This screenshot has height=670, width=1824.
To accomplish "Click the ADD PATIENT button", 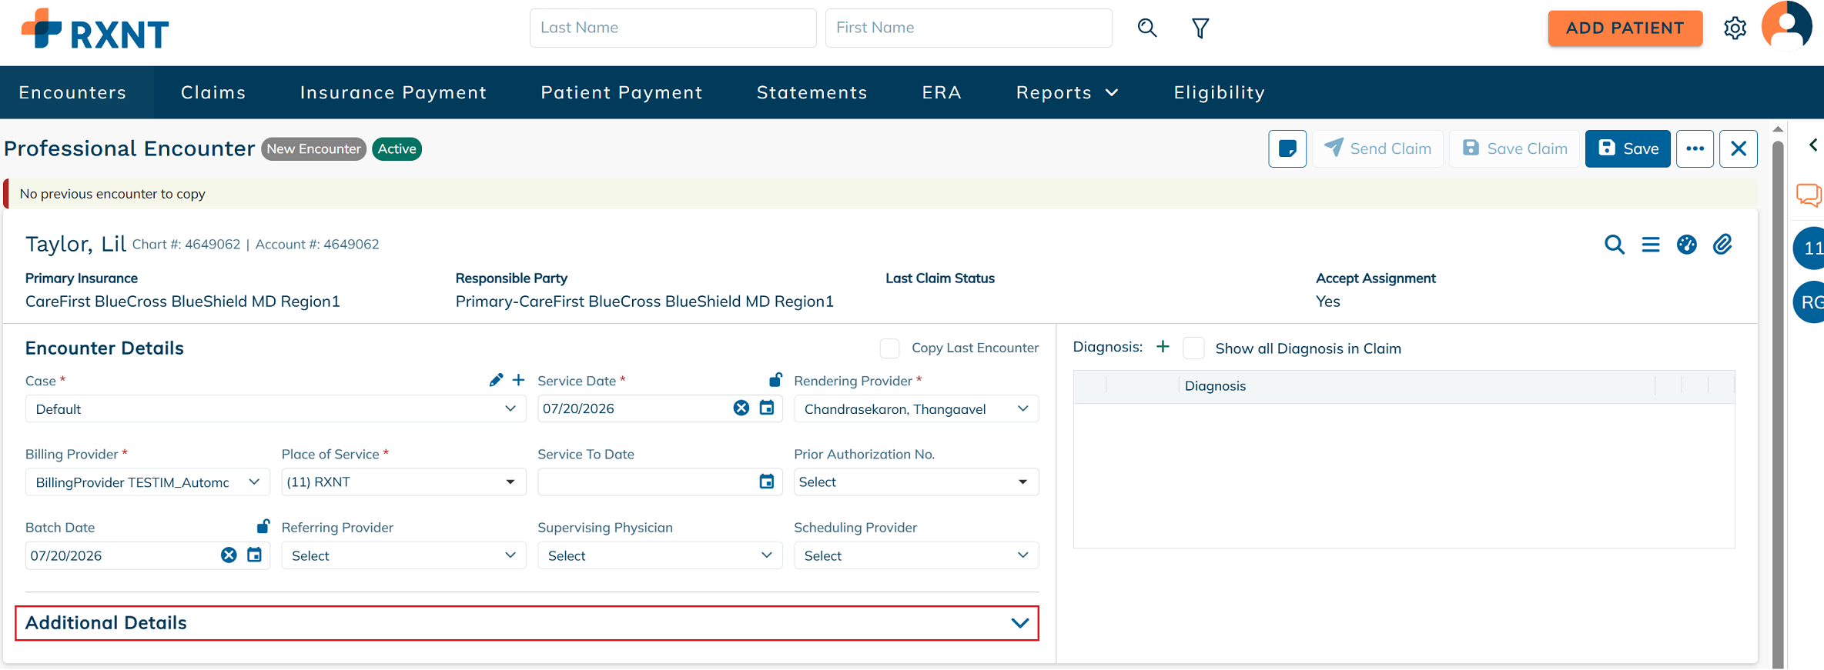I will pos(1625,28).
